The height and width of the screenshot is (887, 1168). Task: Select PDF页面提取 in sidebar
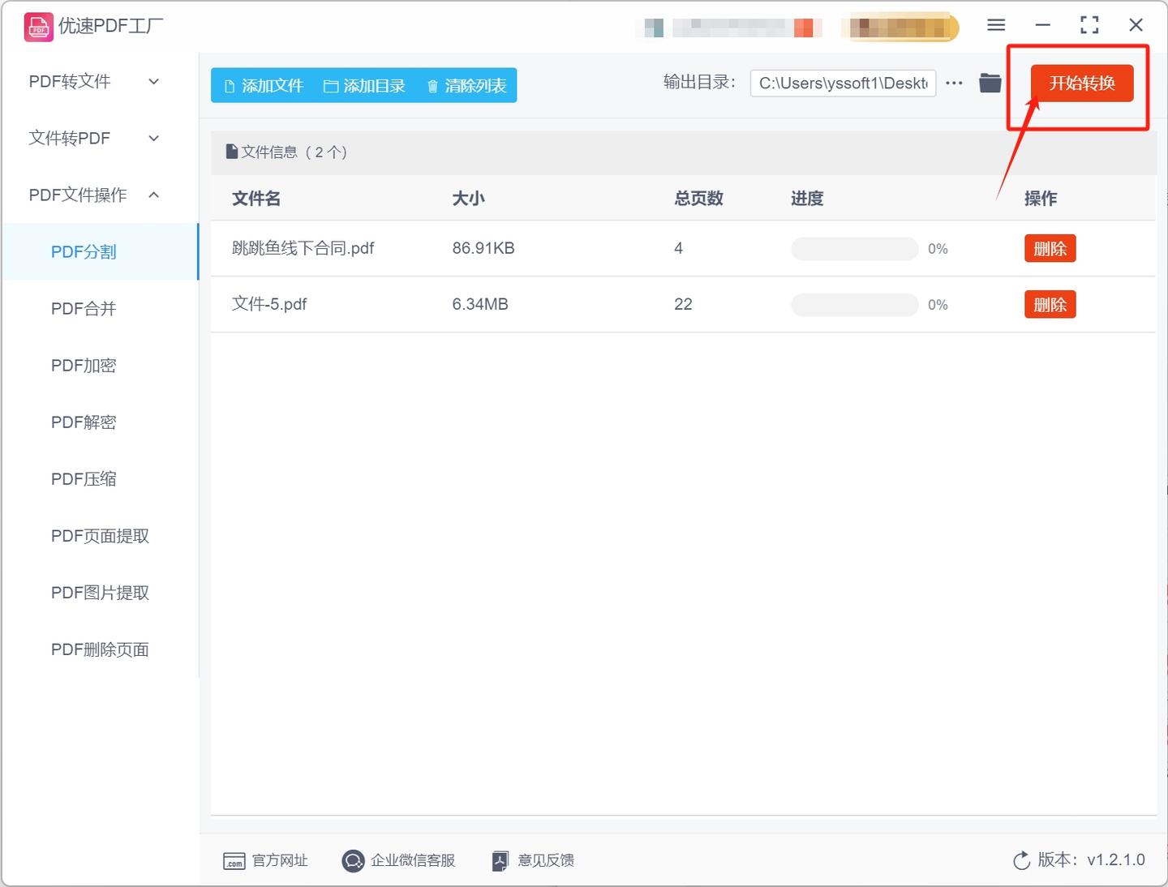pyautogui.click(x=101, y=536)
